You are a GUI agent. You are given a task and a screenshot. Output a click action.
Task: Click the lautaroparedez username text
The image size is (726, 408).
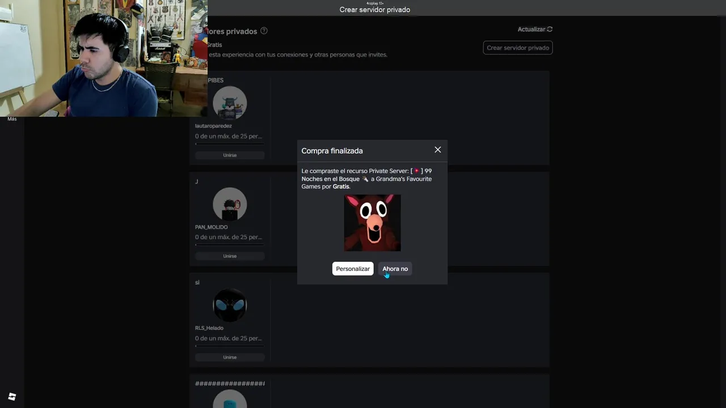[x=213, y=126]
